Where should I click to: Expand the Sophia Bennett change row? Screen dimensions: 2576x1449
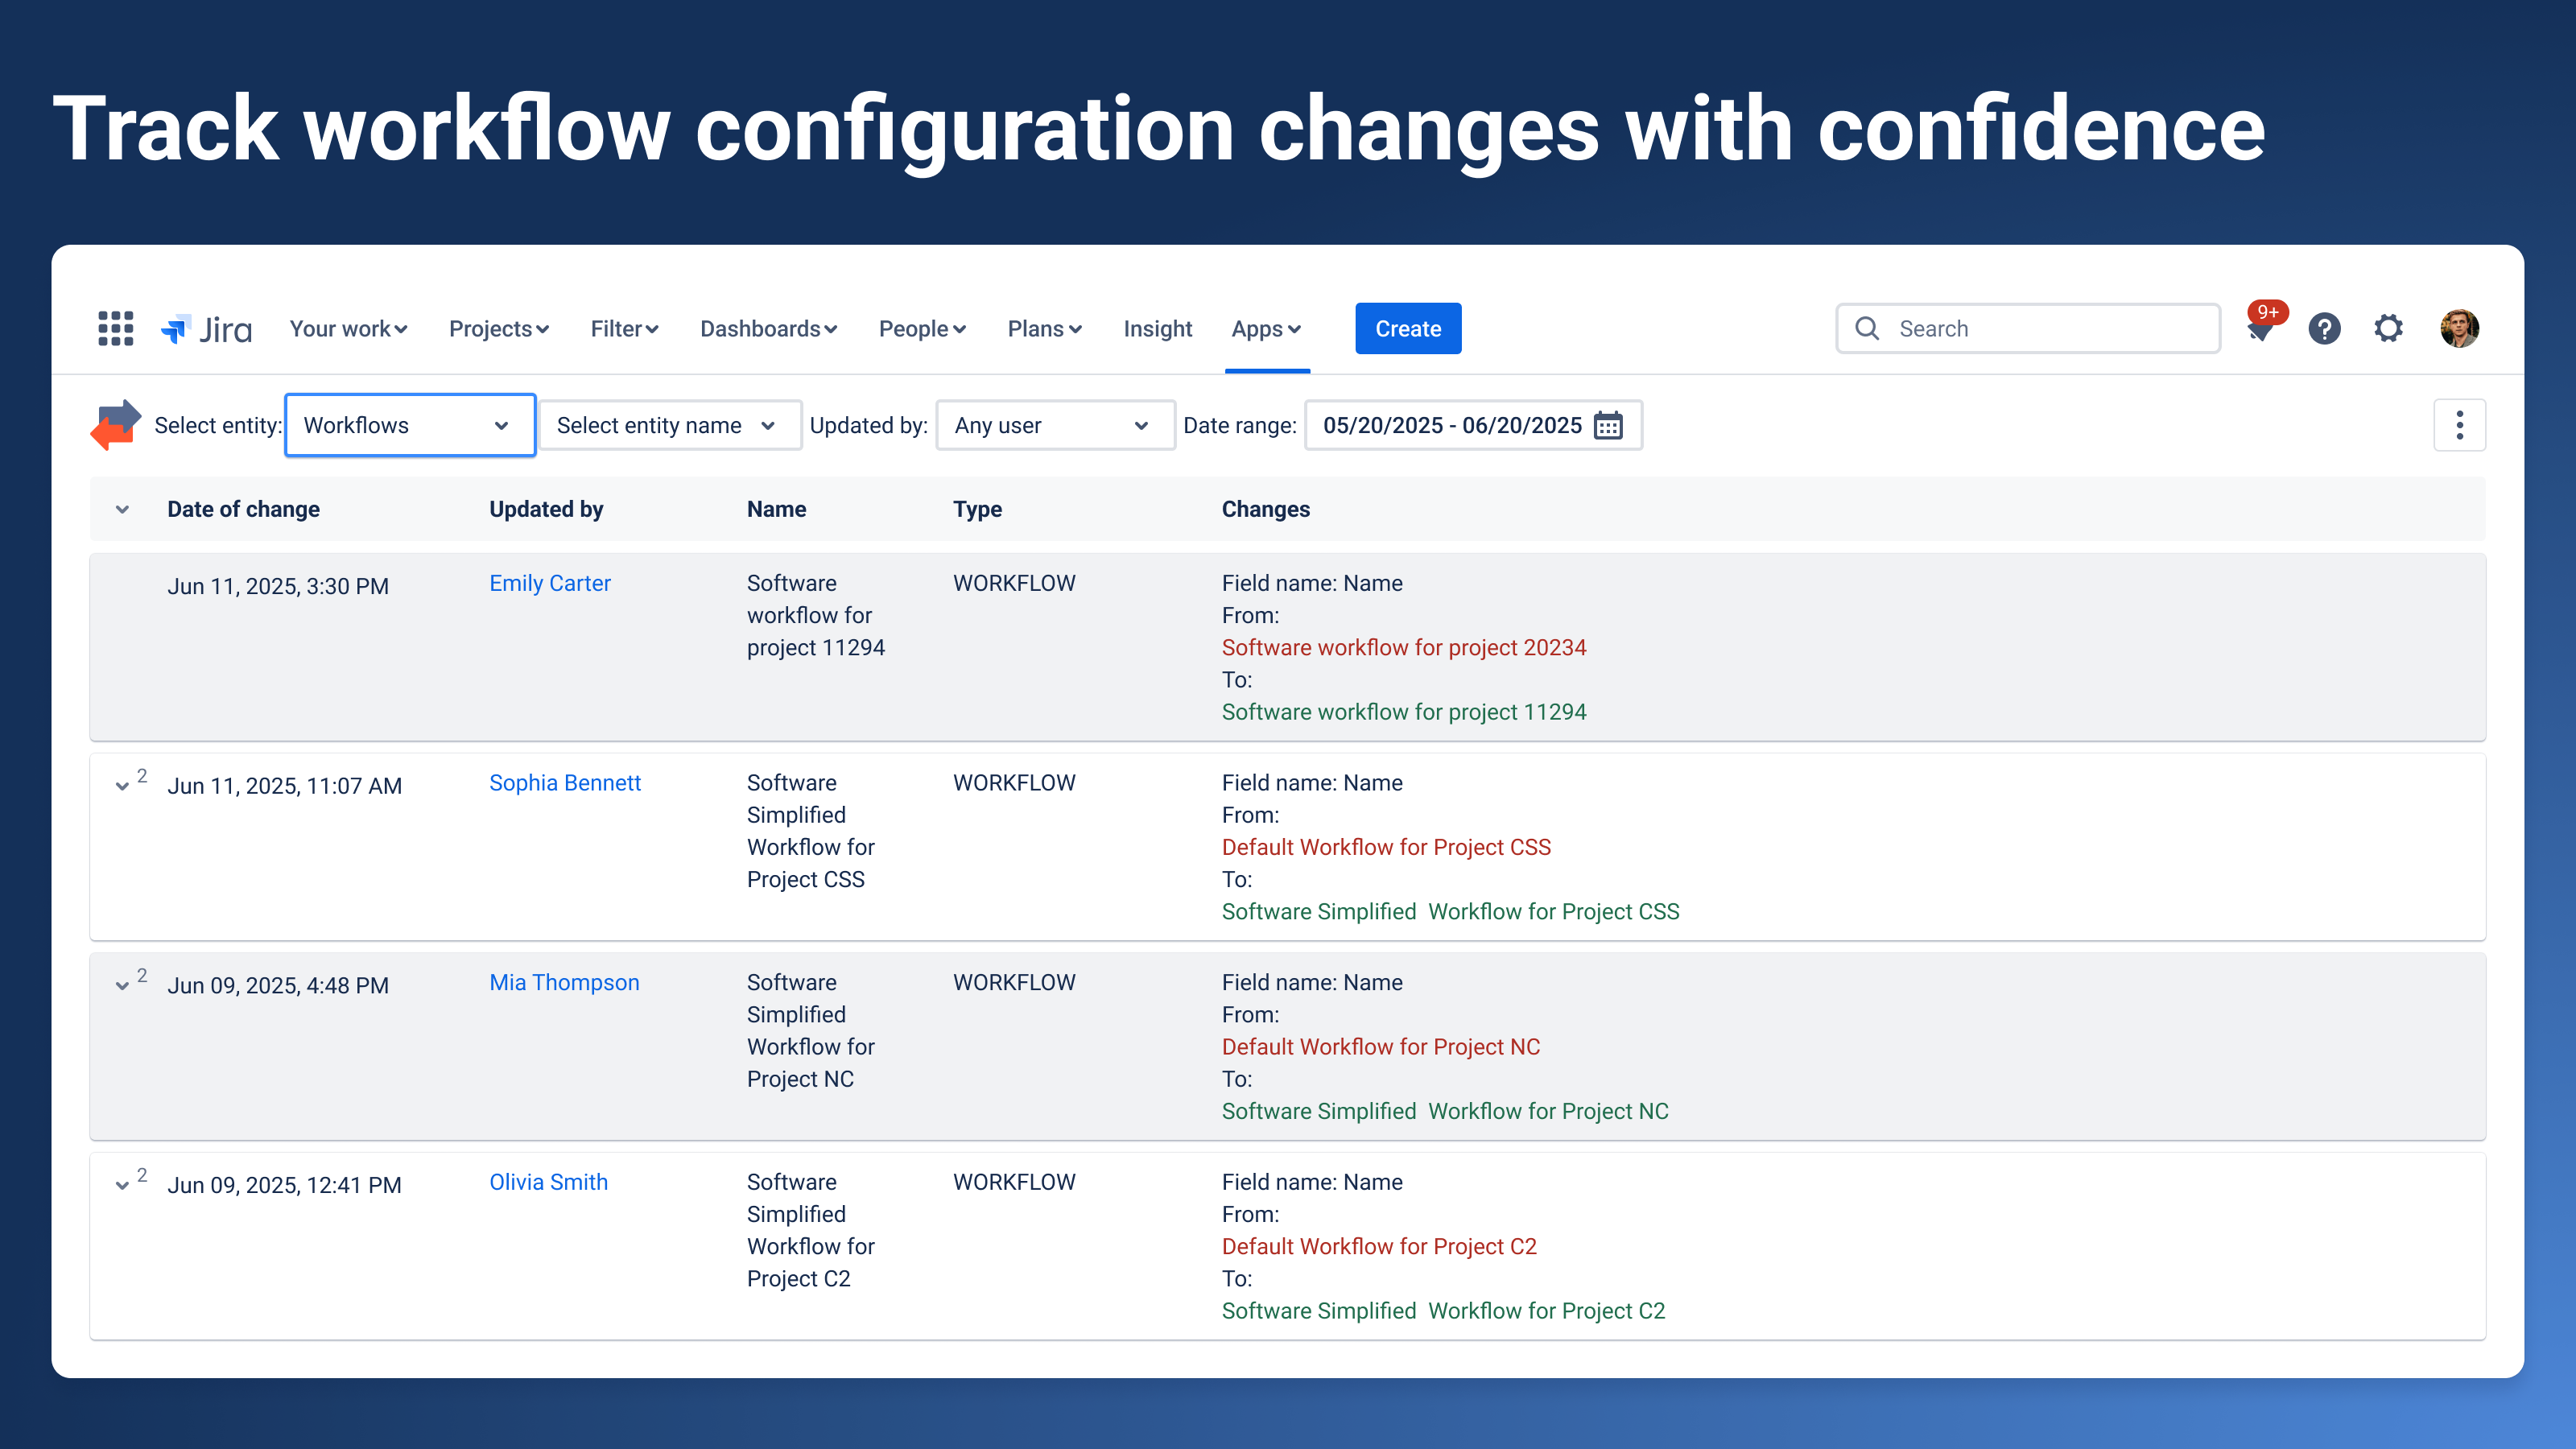[x=122, y=786]
